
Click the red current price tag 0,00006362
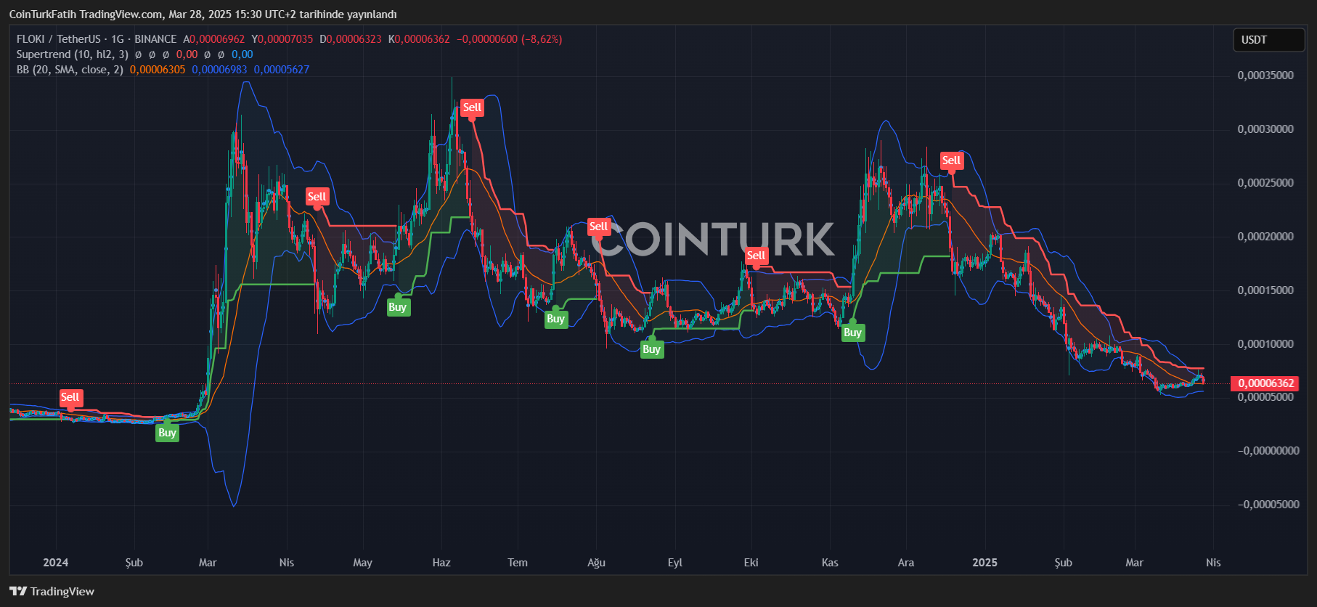(1266, 383)
